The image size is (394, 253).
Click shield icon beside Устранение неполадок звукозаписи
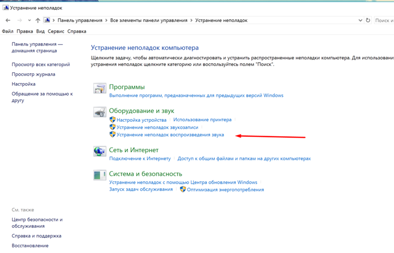pyautogui.click(x=113, y=127)
